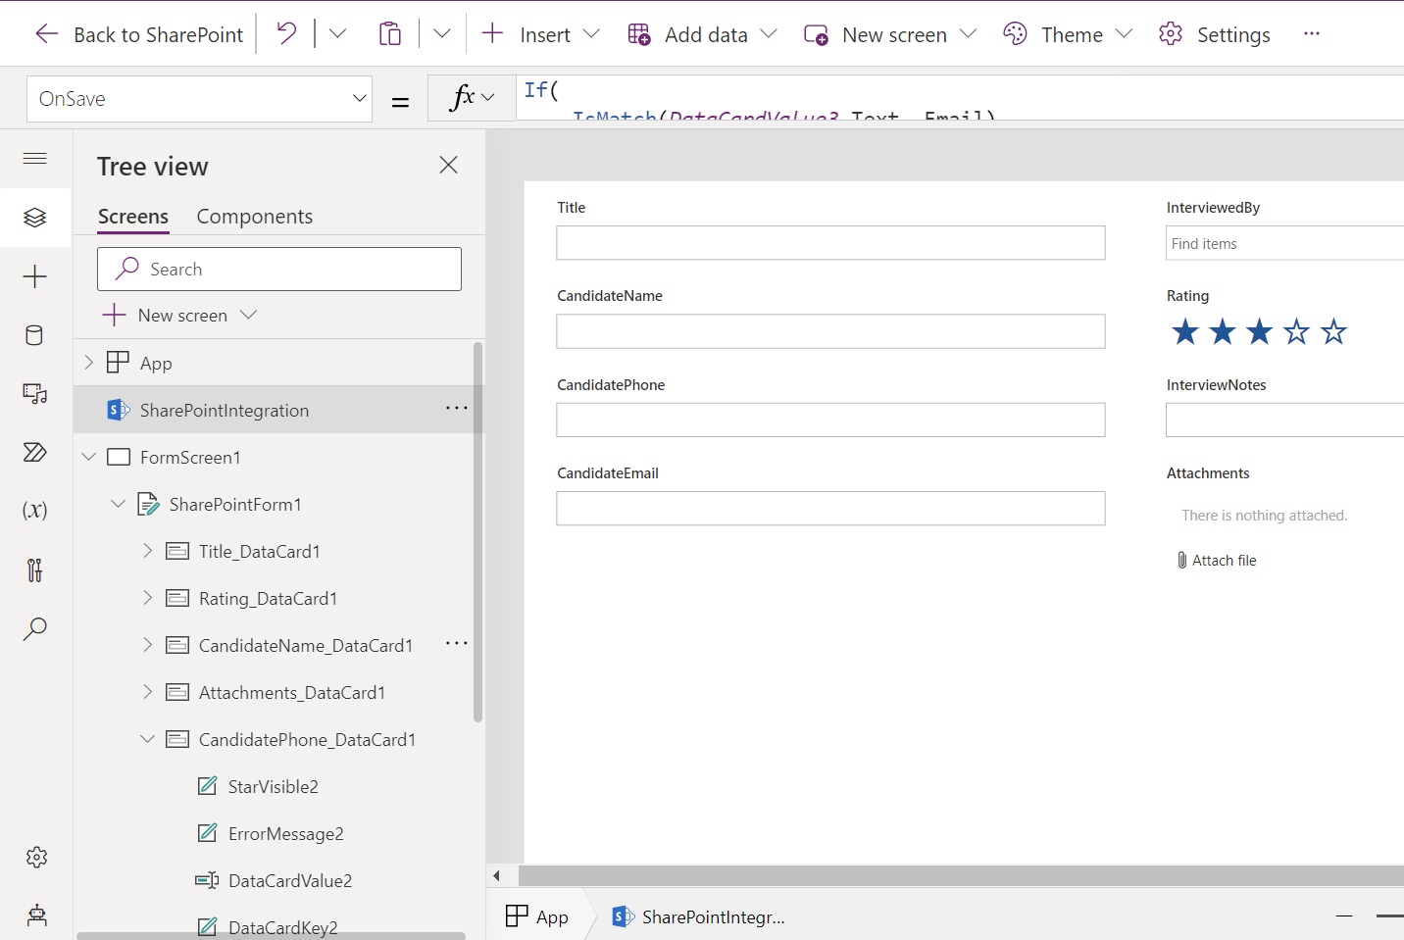Open the Insert pane from the left rail
Viewport: 1404px width, 940px height.
(x=34, y=276)
